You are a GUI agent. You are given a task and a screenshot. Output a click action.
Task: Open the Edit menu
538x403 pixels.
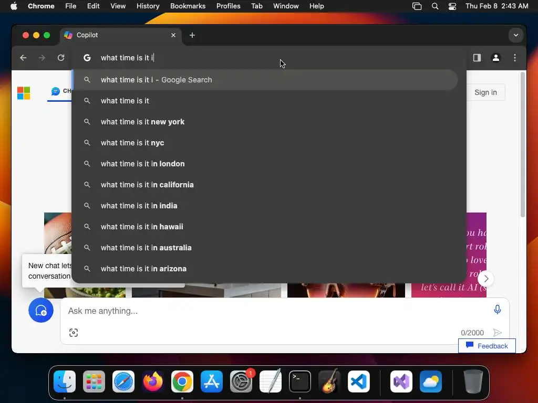click(94, 6)
